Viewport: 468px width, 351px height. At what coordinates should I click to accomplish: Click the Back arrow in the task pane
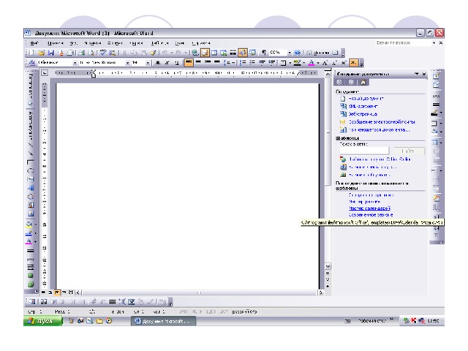pyautogui.click(x=340, y=83)
